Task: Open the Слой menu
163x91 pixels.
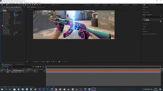Action: coord(17,3)
